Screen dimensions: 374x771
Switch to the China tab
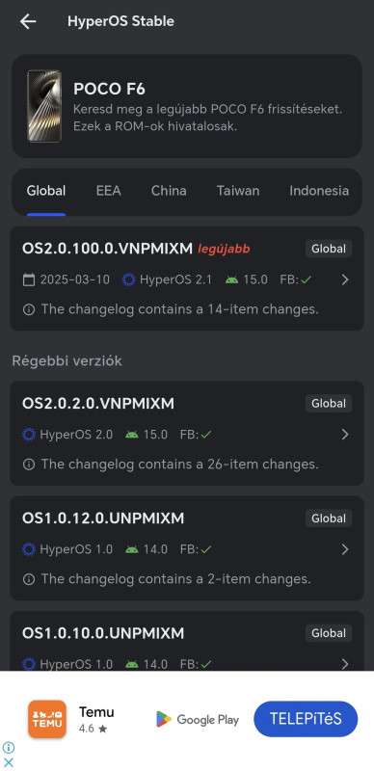(169, 191)
